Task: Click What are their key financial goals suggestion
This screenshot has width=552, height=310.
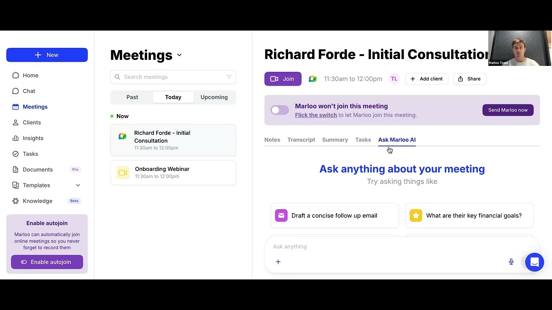Action: 469,216
